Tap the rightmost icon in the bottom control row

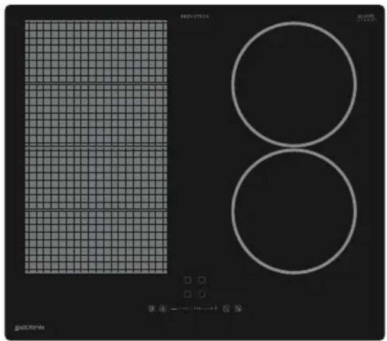click(238, 308)
